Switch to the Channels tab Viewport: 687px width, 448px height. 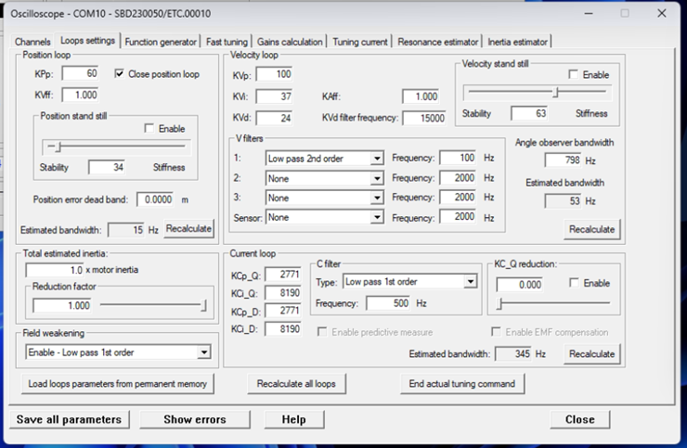pyautogui.click(x=32, y=42)
